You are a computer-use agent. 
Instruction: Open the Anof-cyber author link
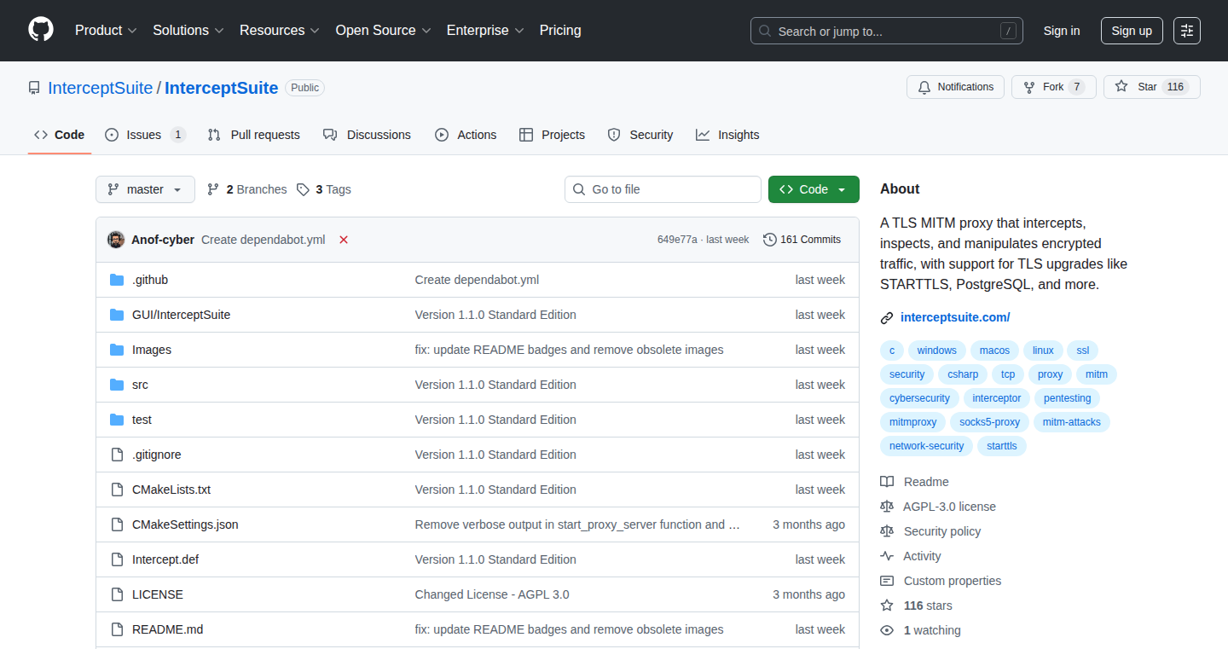coord(163,240)
